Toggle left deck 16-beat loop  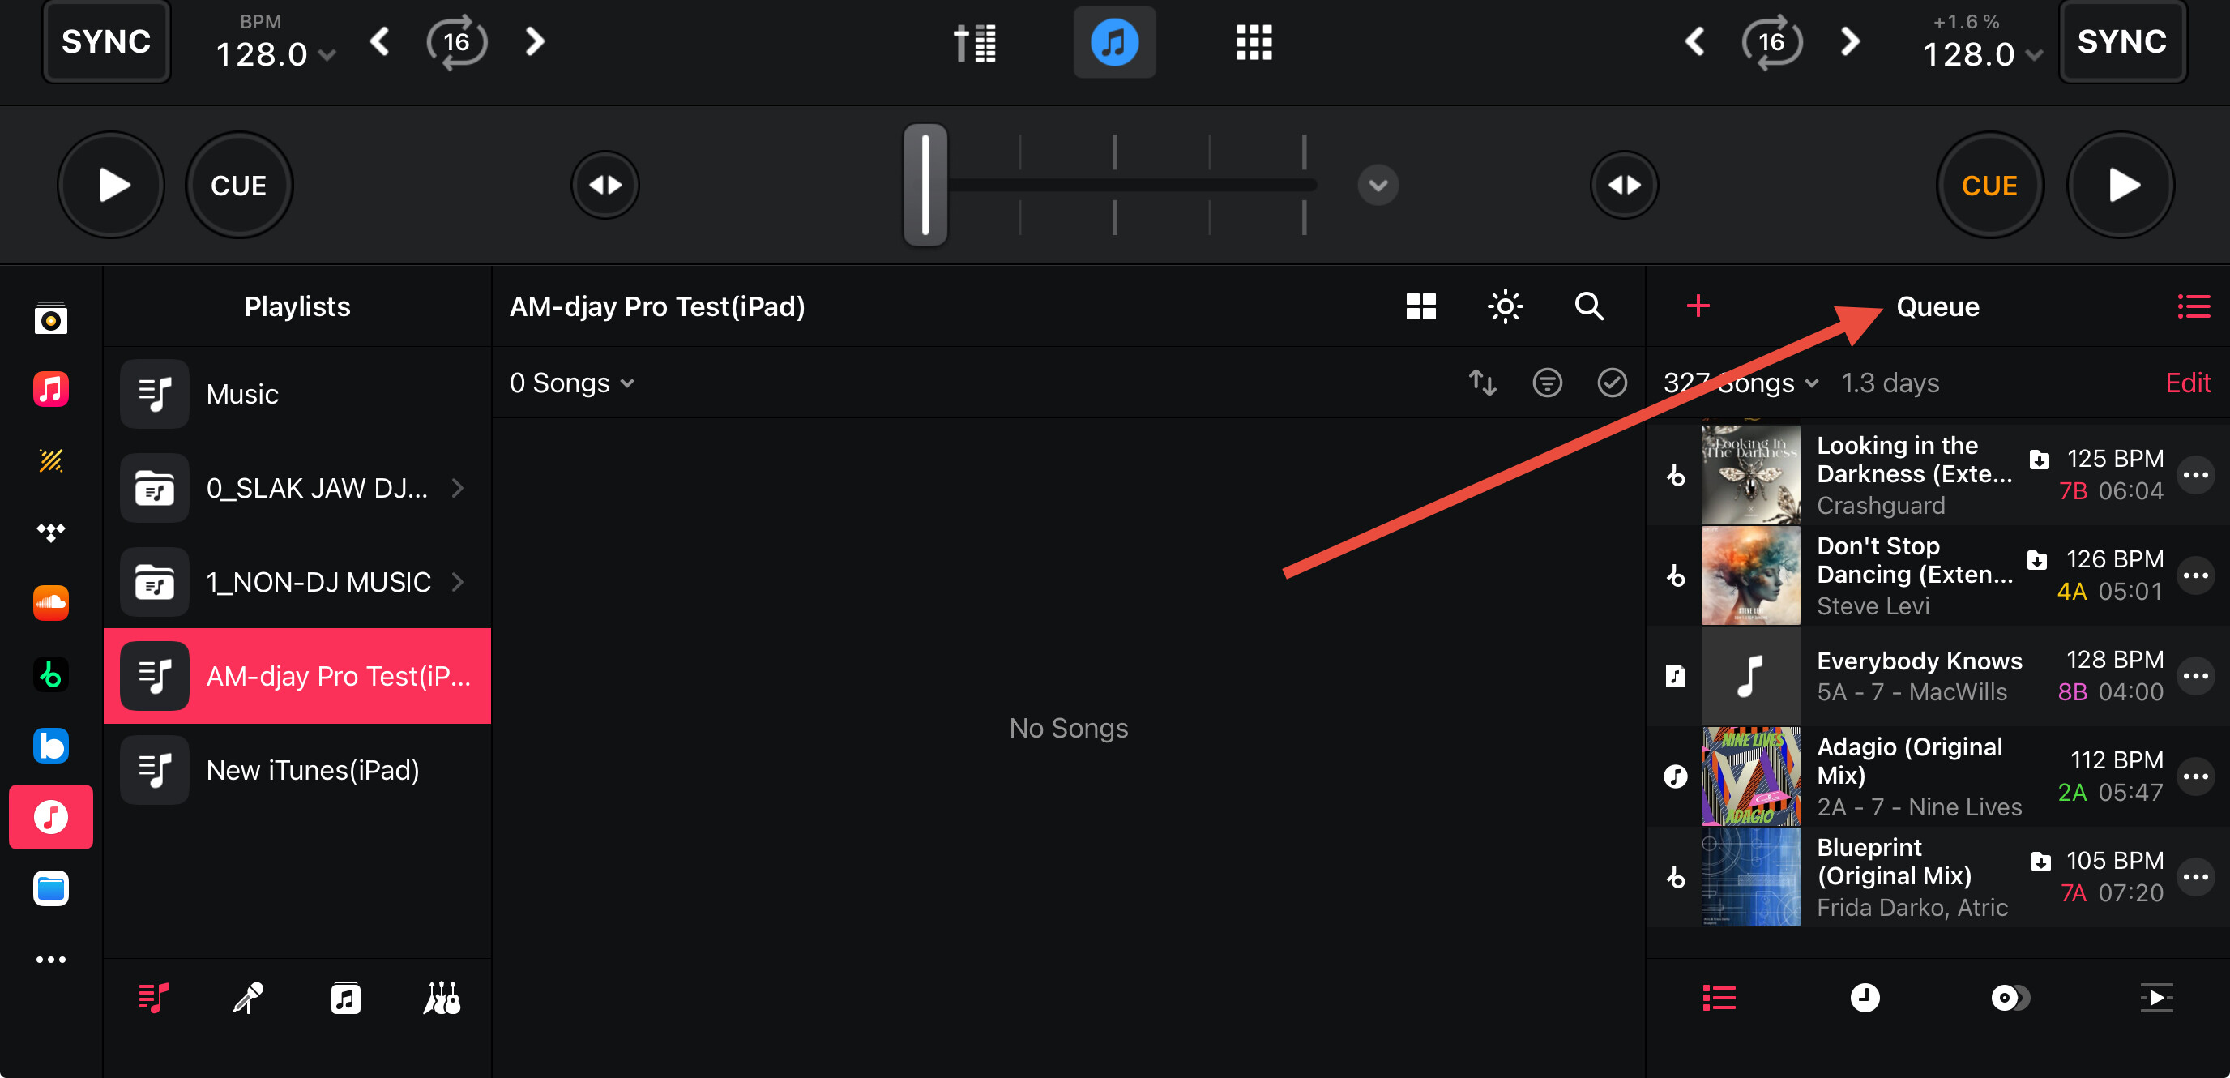click(456, 41)
